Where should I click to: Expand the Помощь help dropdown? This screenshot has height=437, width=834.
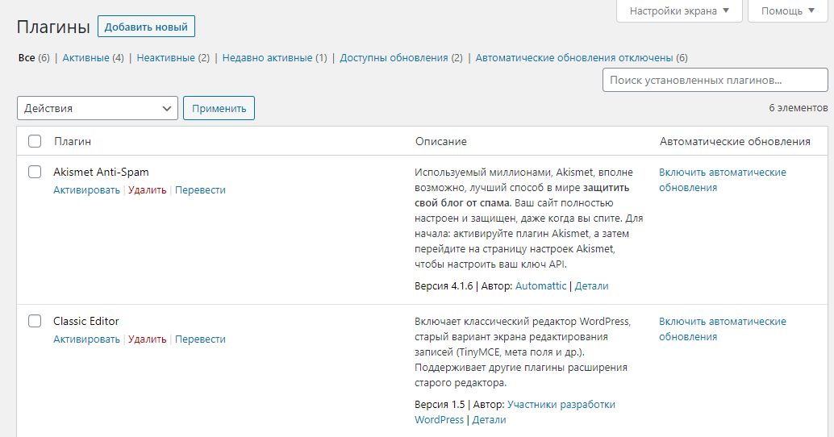pyautogui.click(x=788, y=11)
